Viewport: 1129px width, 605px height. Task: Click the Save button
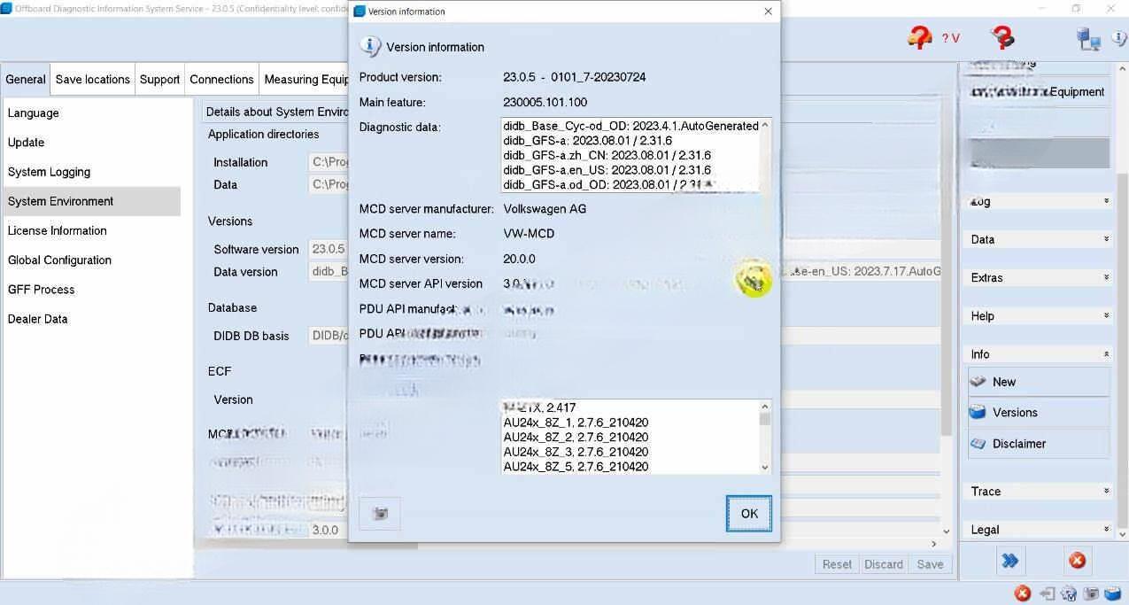930,564
